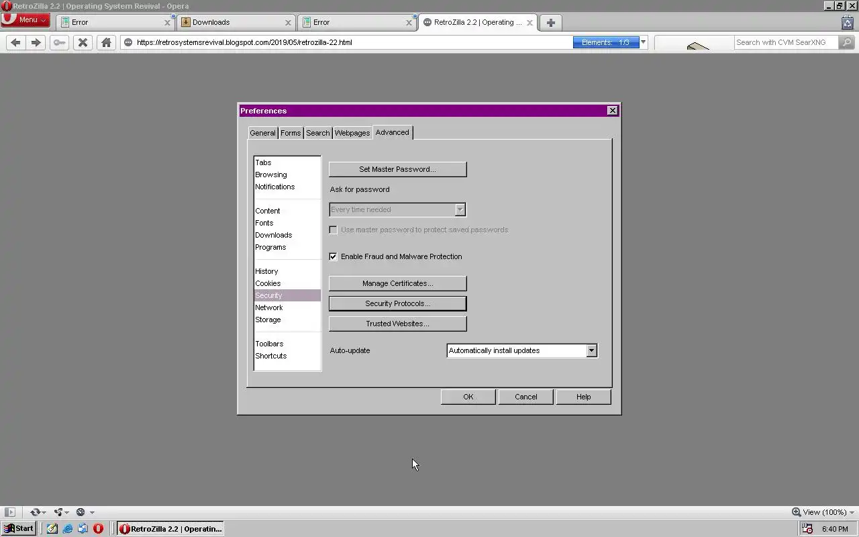859x537 pixels.
Task: Select the Advanced preferences tab
Action: (393, 132)
